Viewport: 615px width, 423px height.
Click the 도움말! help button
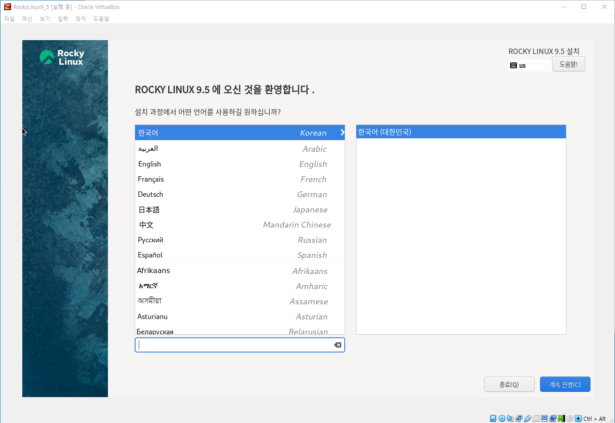click(x=569, y=64)
